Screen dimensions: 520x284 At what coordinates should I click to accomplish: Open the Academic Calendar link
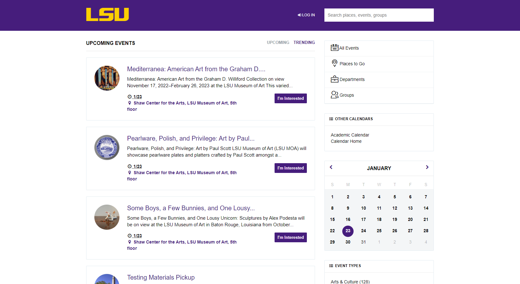(350, 135)
